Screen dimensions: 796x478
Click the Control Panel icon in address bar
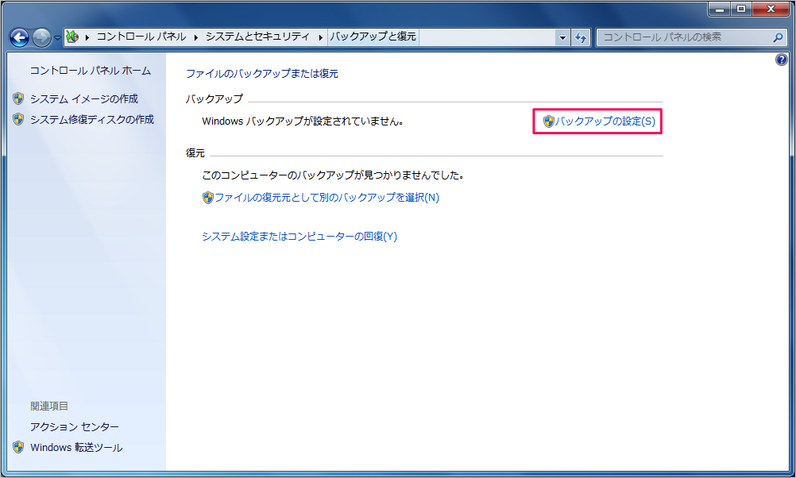(x=72, y=37)
